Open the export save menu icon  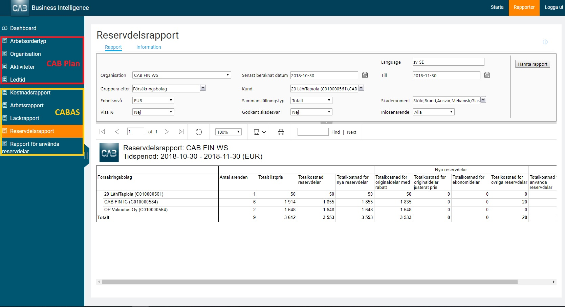click(260, 132)
